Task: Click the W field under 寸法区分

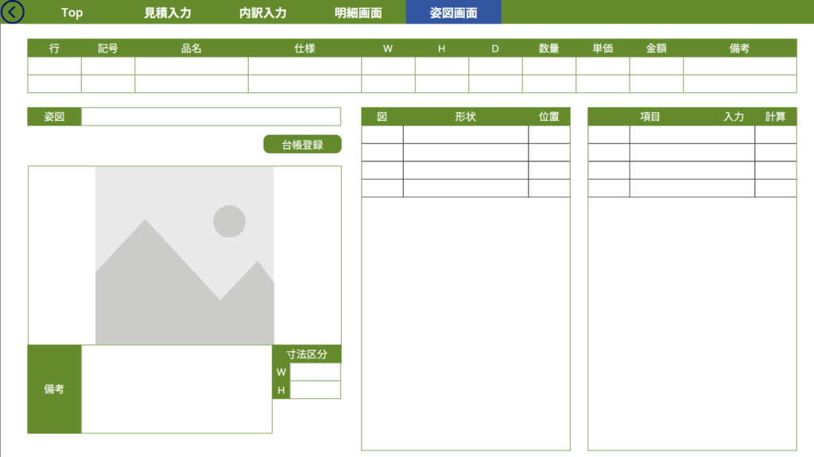Action: tap(315, 372)
